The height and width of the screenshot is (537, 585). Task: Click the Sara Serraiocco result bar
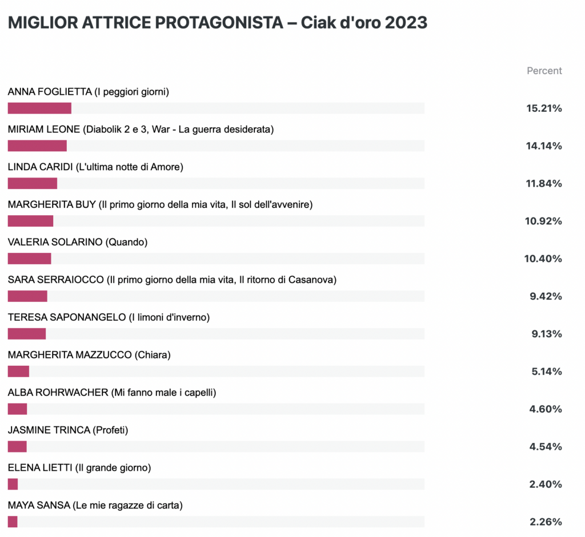(x=216, y=296)
